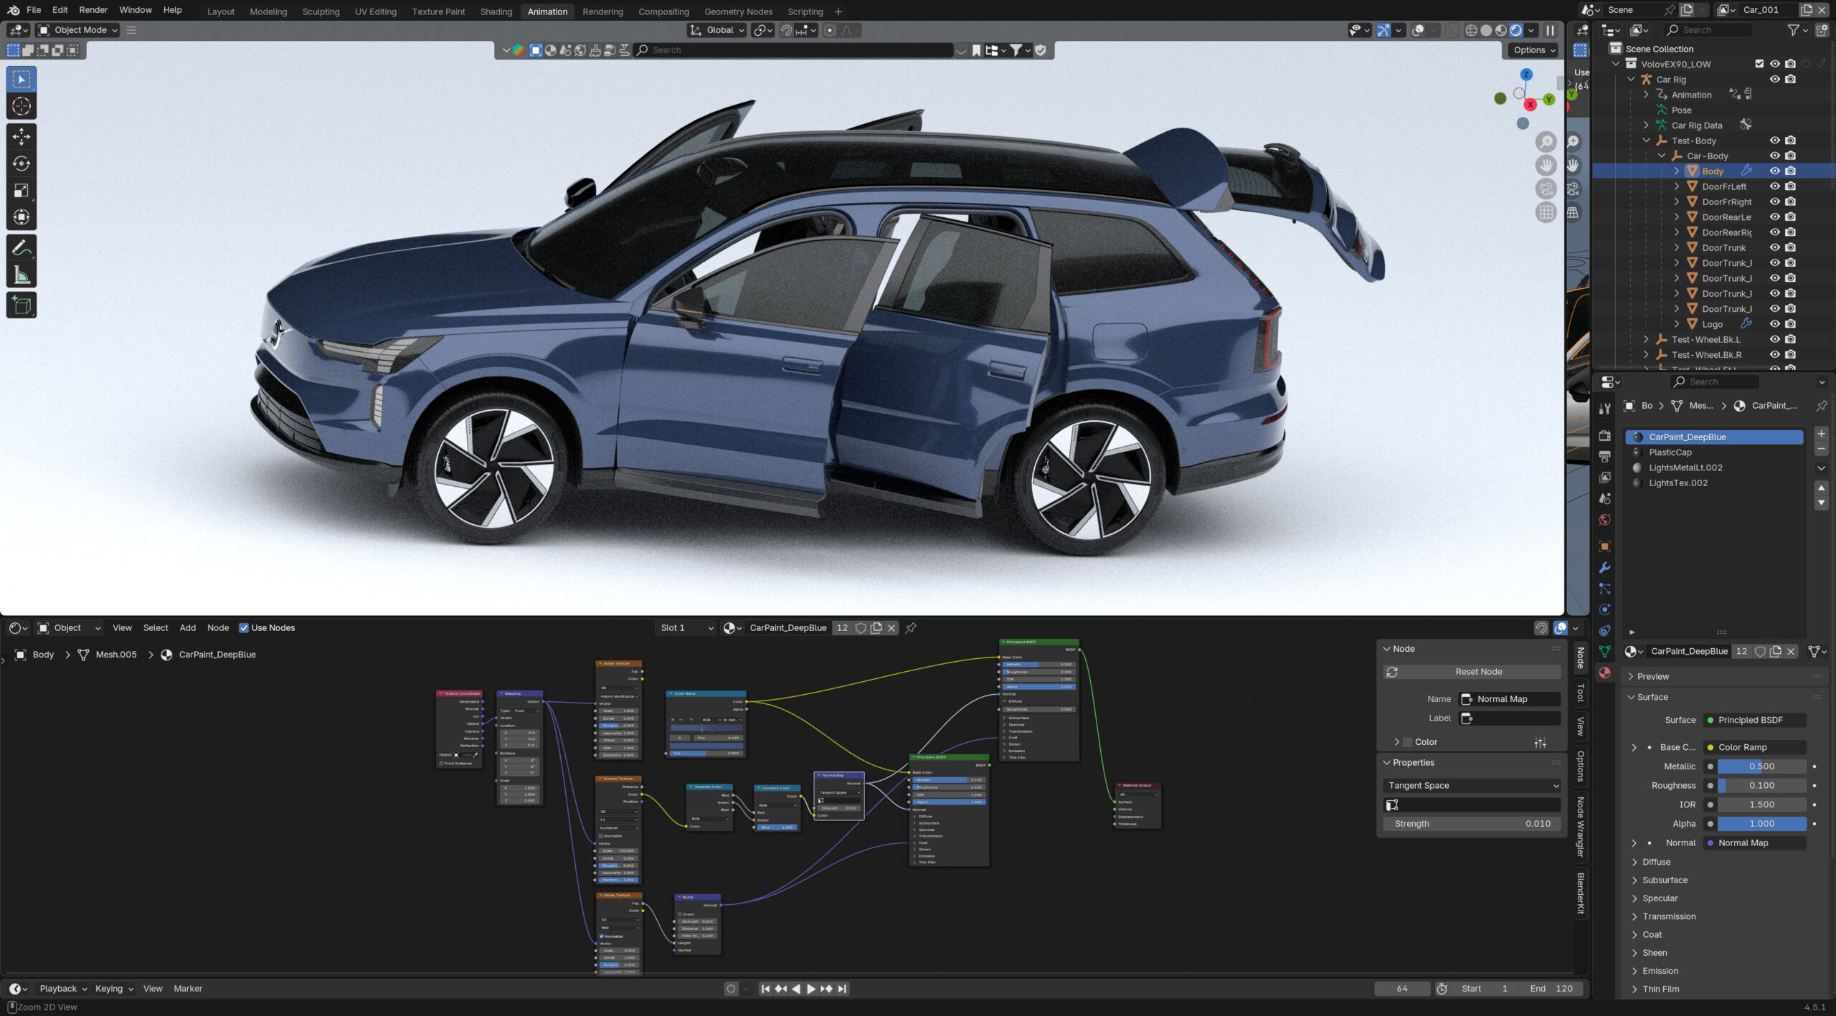The height and width of the screenshot is (1016, 1836).
Task: Select the Rotate tool
Action: point(22,163)
